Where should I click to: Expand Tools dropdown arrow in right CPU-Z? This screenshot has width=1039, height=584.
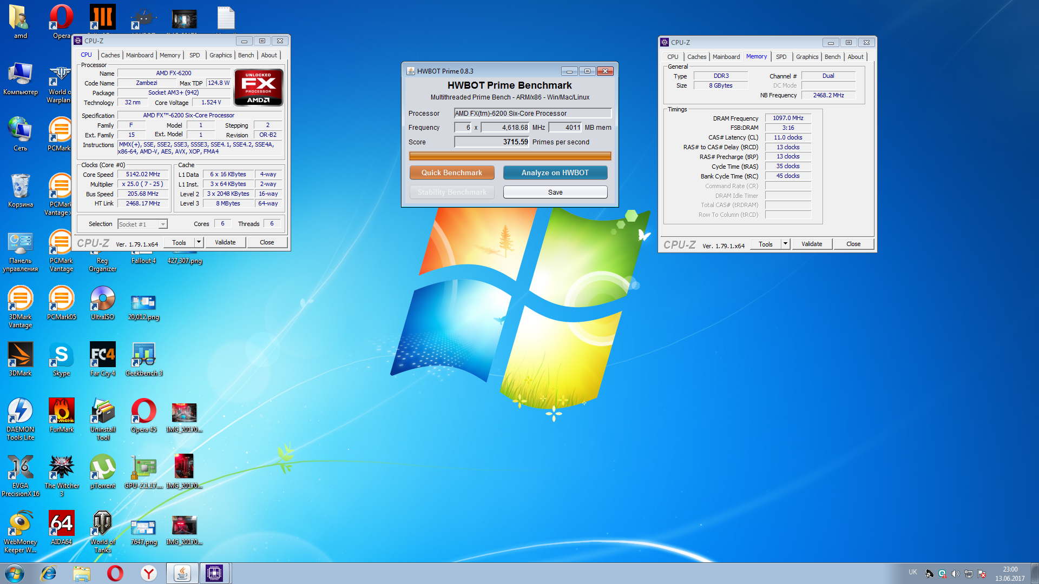(x=785, y=244)
